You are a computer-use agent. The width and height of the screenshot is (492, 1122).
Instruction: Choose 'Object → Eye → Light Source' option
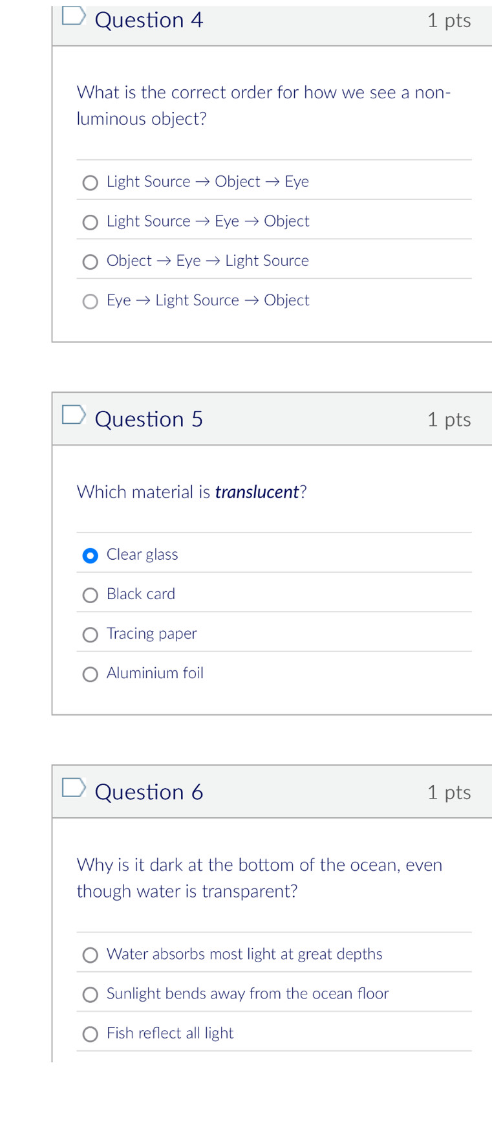pyautogui.click(x=91, y=262)
